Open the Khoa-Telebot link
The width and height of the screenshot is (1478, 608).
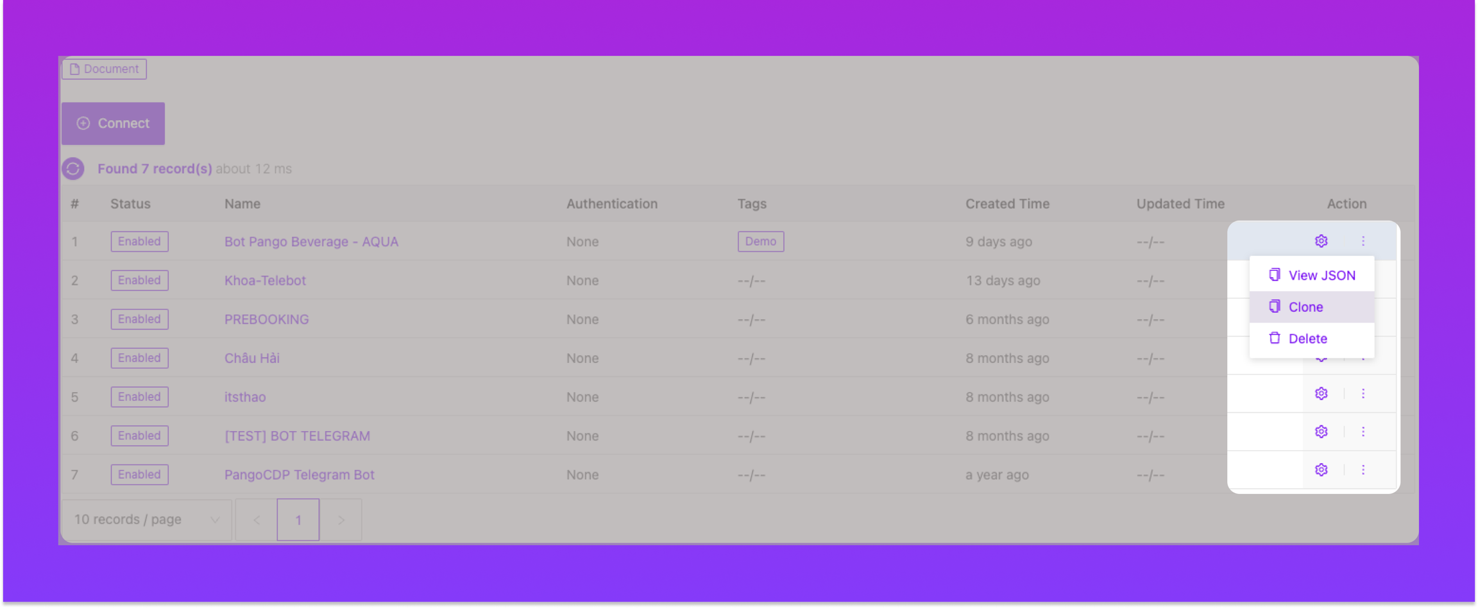(x=265, y=281)
